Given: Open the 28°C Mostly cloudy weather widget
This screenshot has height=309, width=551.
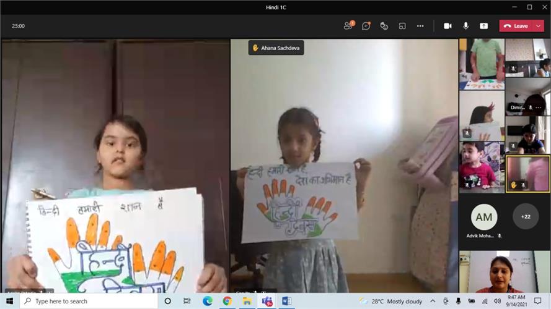Looking at the screenshot, I should coord(390,302).
